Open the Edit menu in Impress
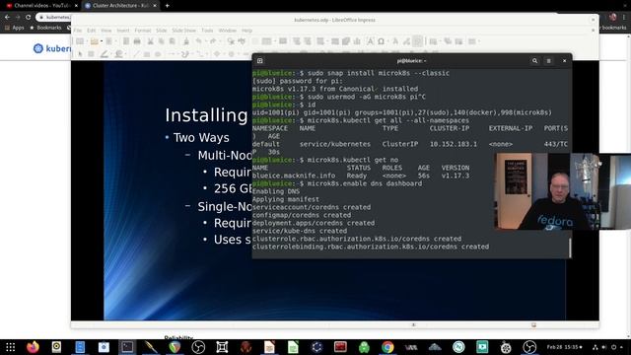This screenshot has height=355, width=631. coord(92,31)
